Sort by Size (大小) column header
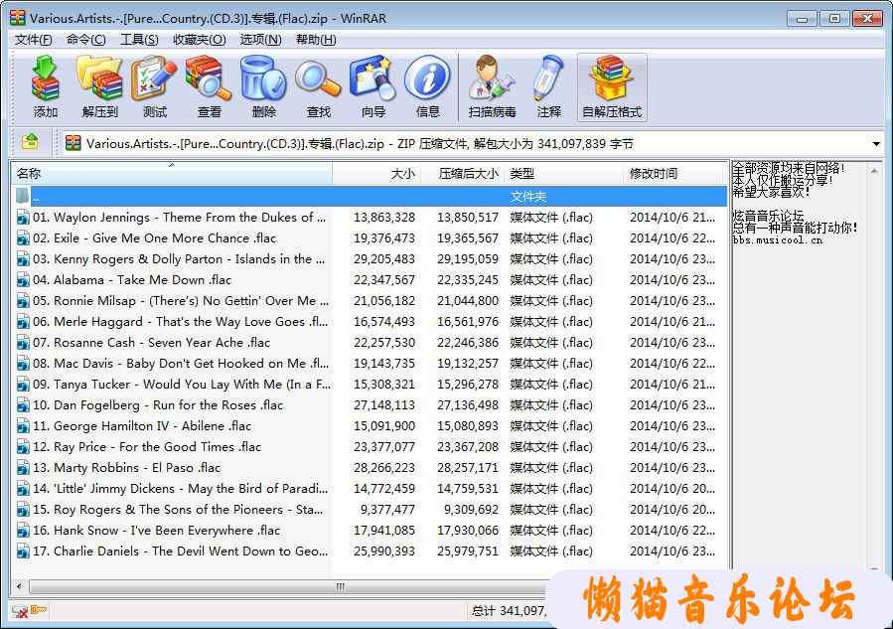Screen dimensions: 893x629 pos(376,173)
